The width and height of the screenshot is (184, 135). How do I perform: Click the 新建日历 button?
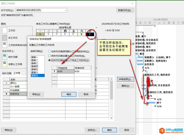(x=125, y=10)
